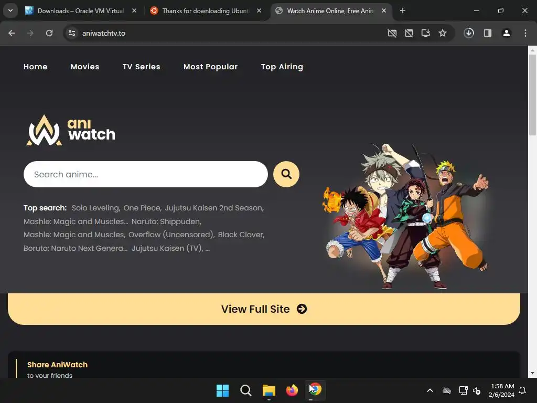Click the AniWatch logo

(x=71, y=130)
